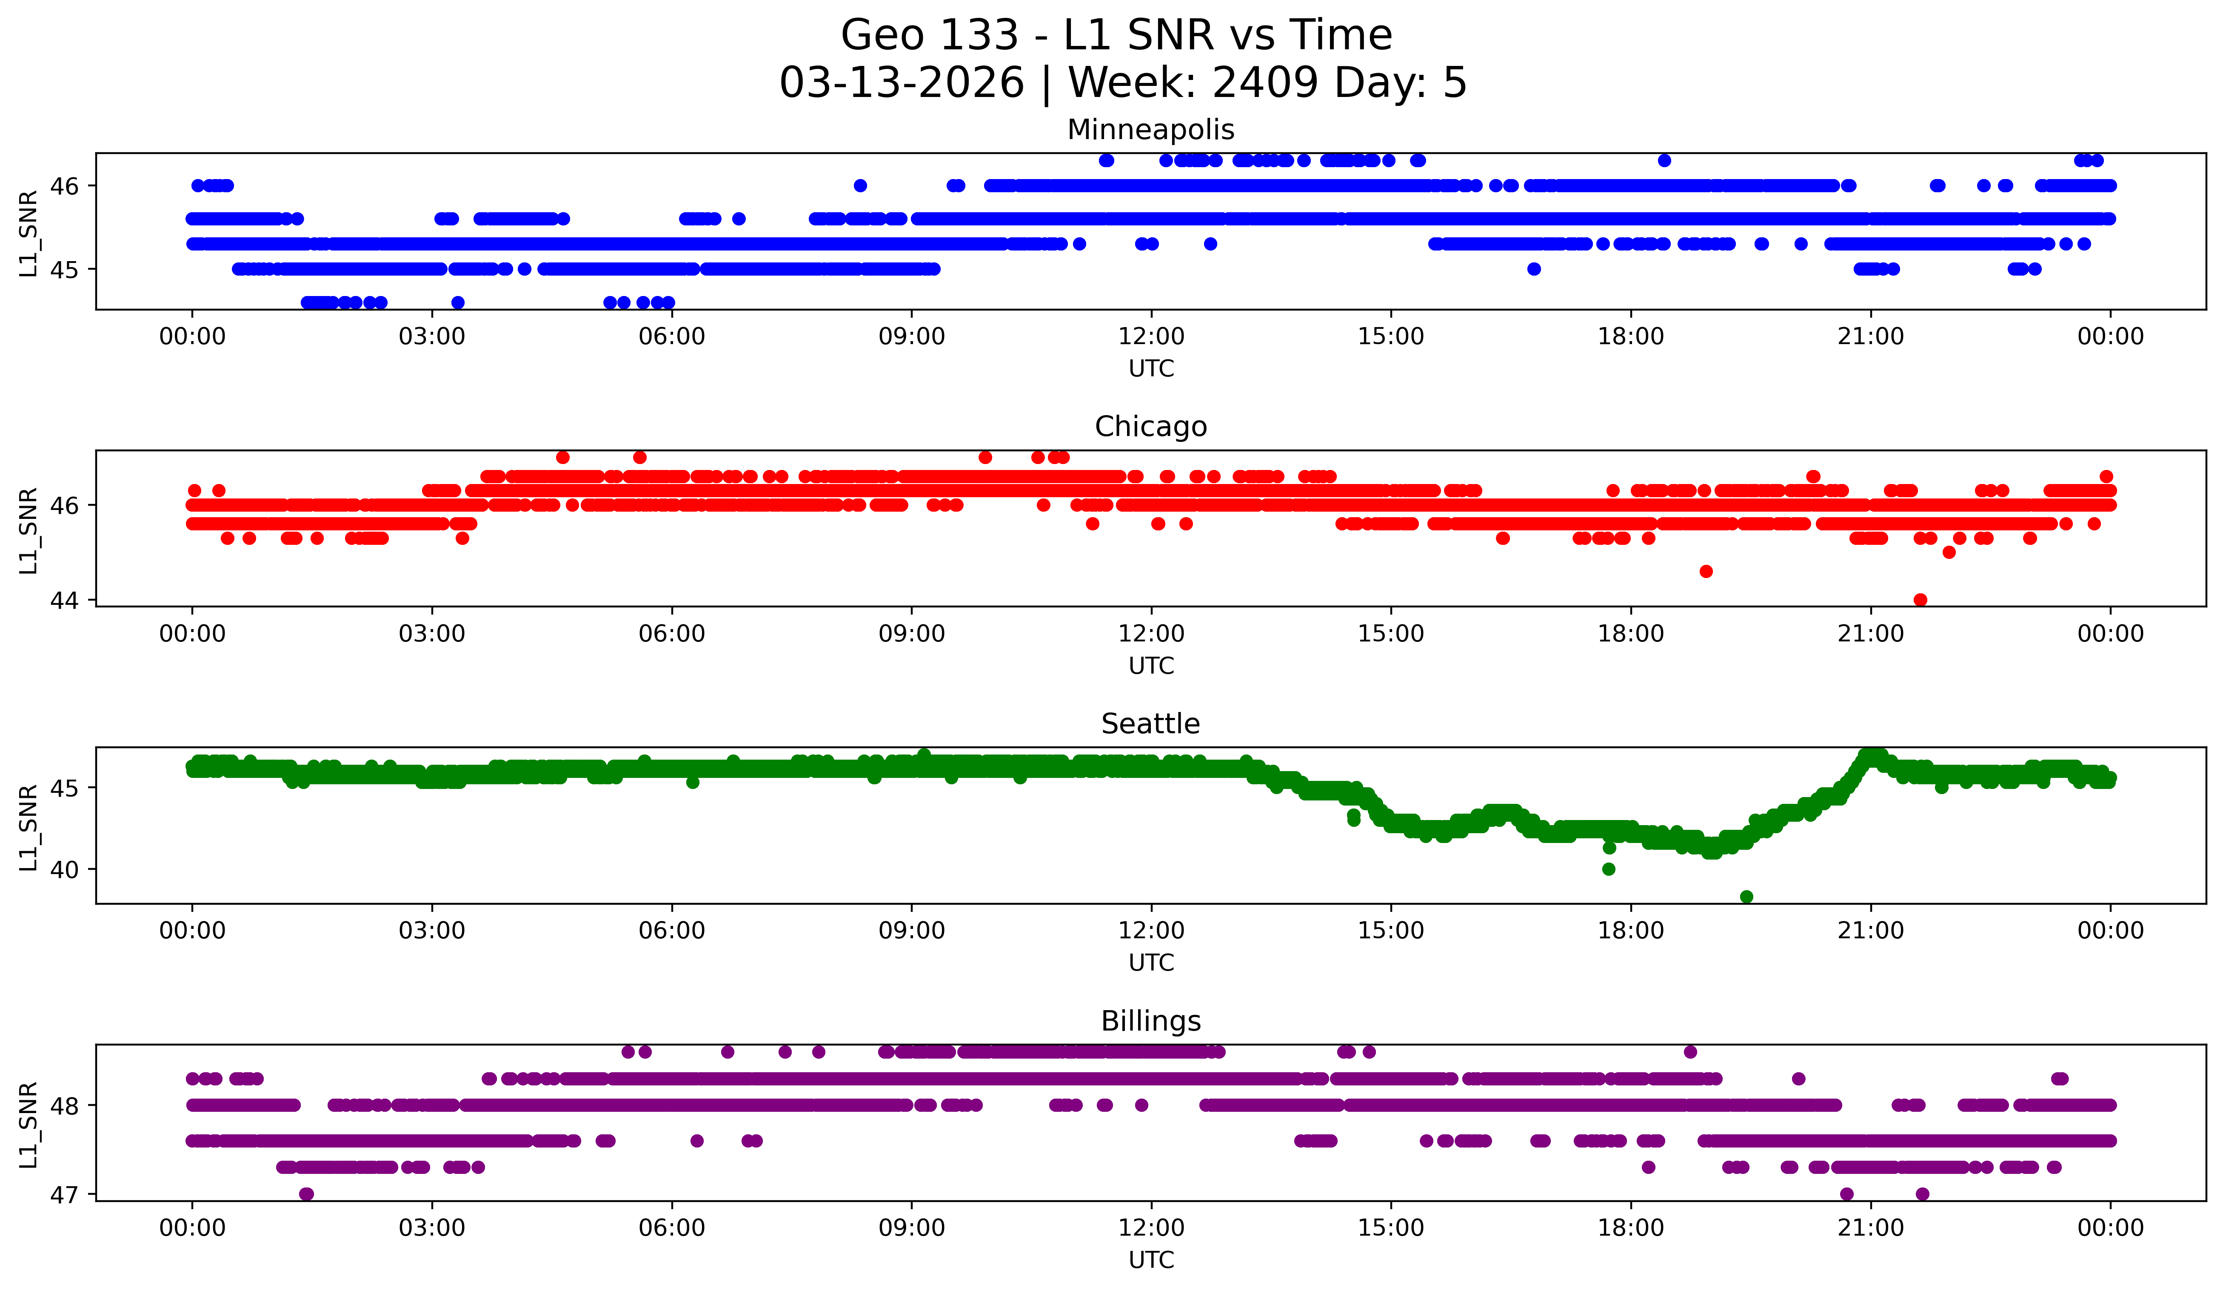Click the Billings subplot title
Viewport: 2223px width, 1290px height.
pos(1150,1021)
